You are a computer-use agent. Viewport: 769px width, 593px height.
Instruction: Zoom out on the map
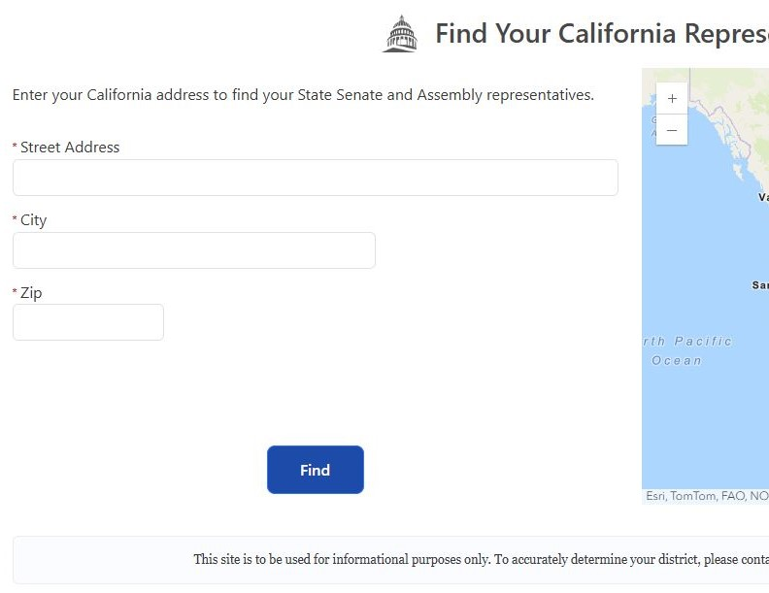pos(672,130)
